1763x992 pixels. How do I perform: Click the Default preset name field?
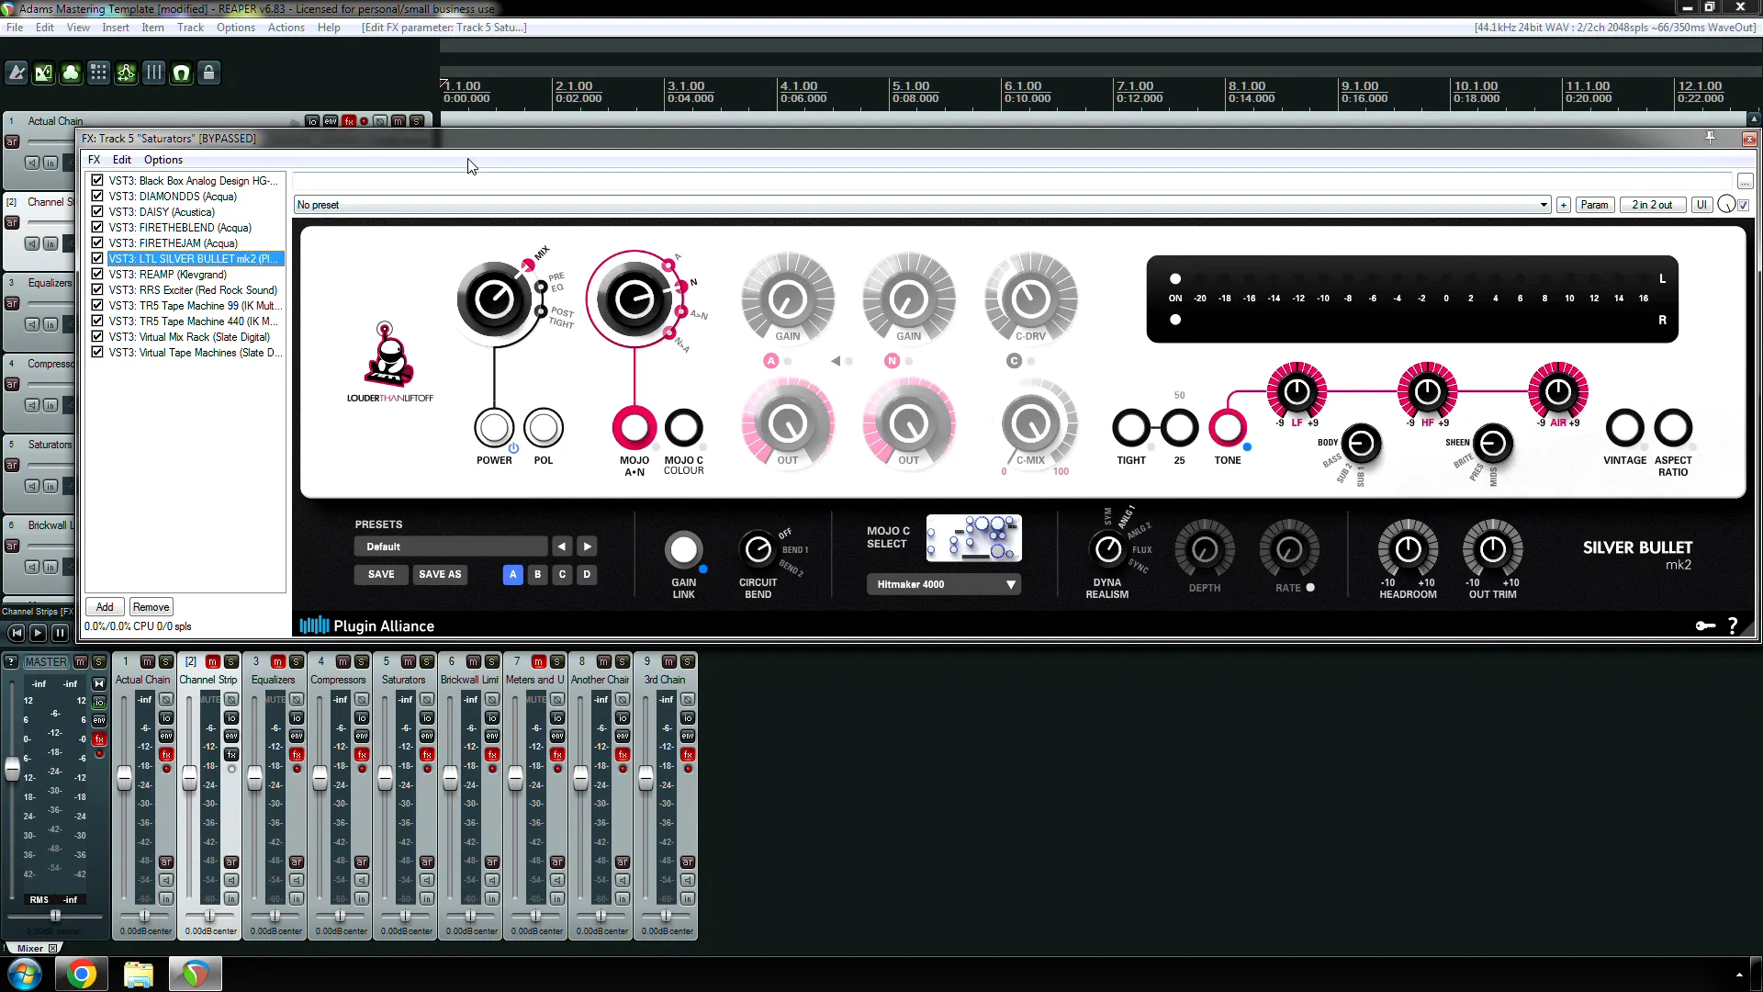point(450,547)
